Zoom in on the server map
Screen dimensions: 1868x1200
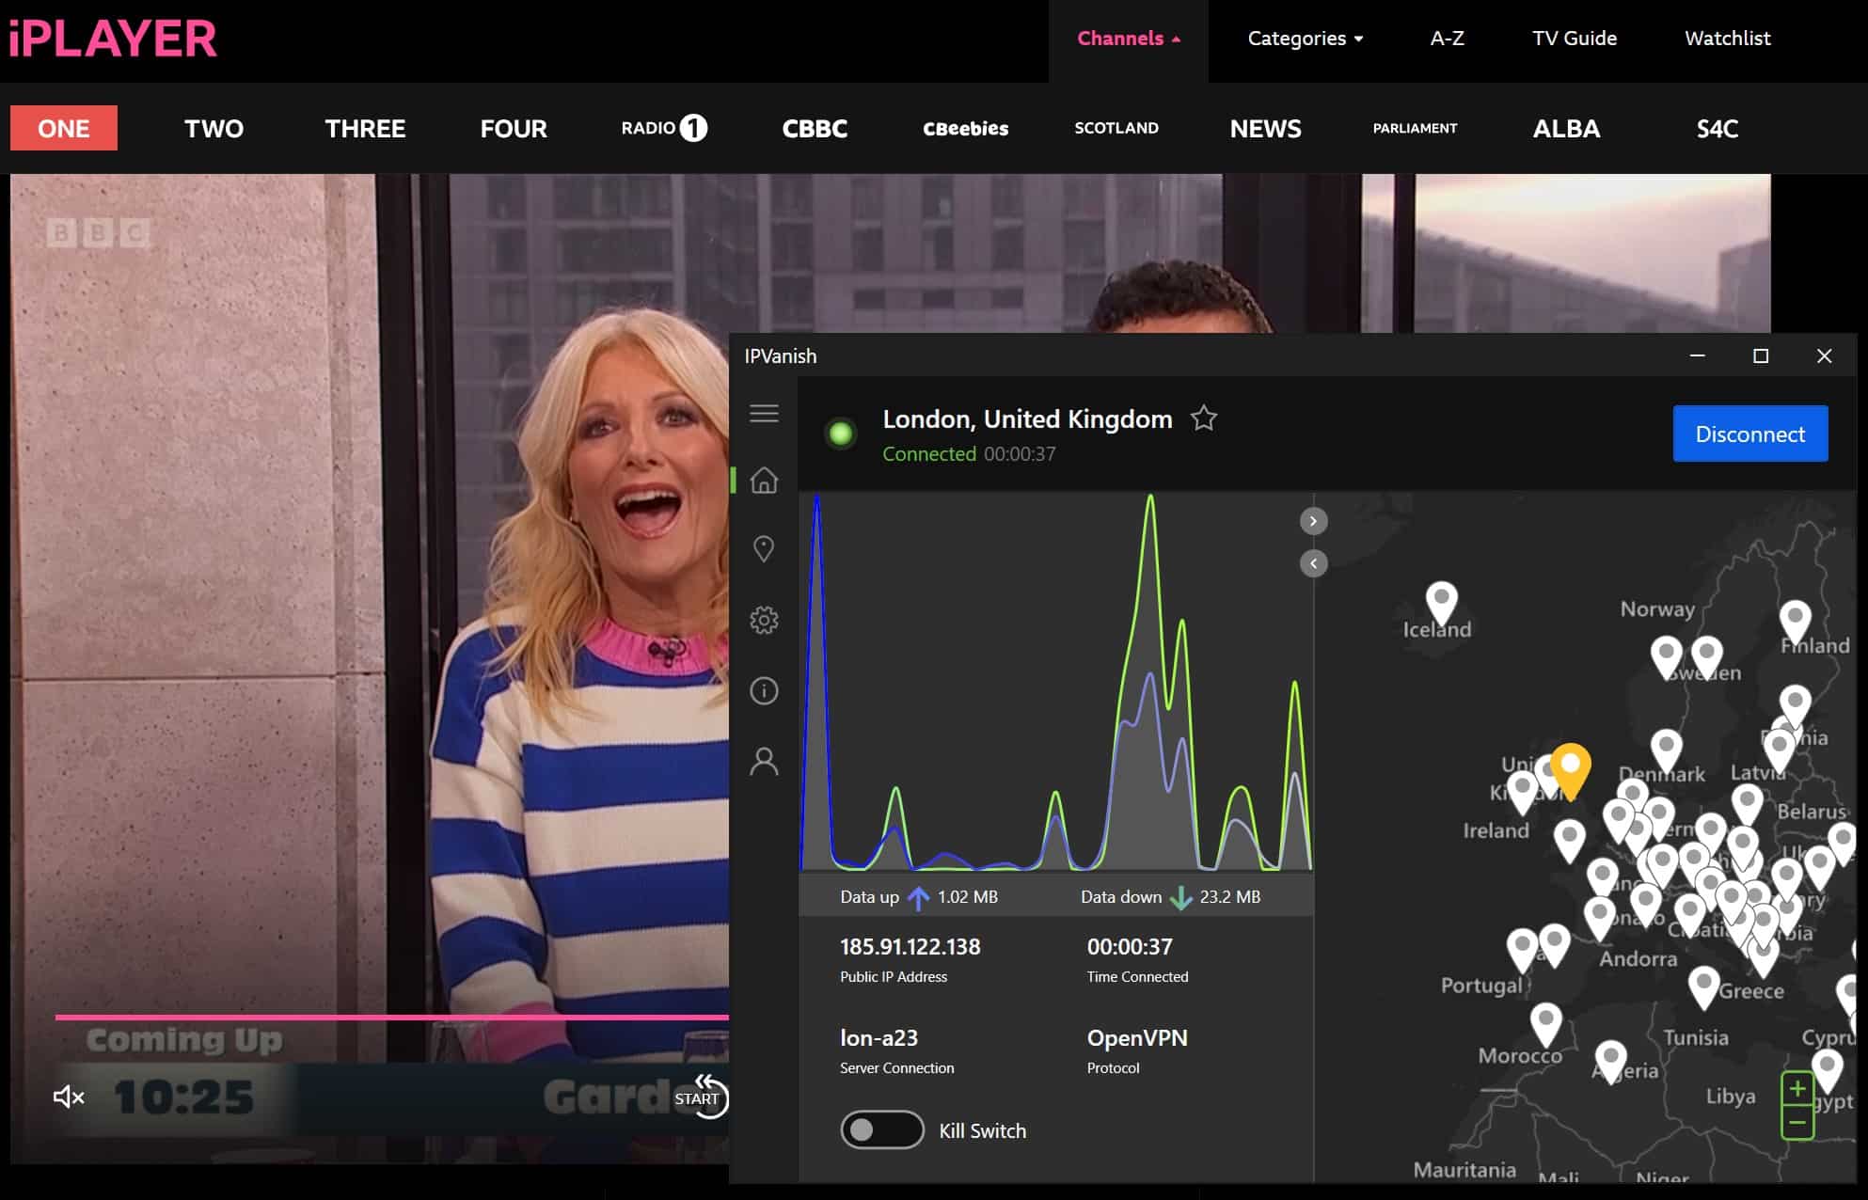[1797, 1089]
